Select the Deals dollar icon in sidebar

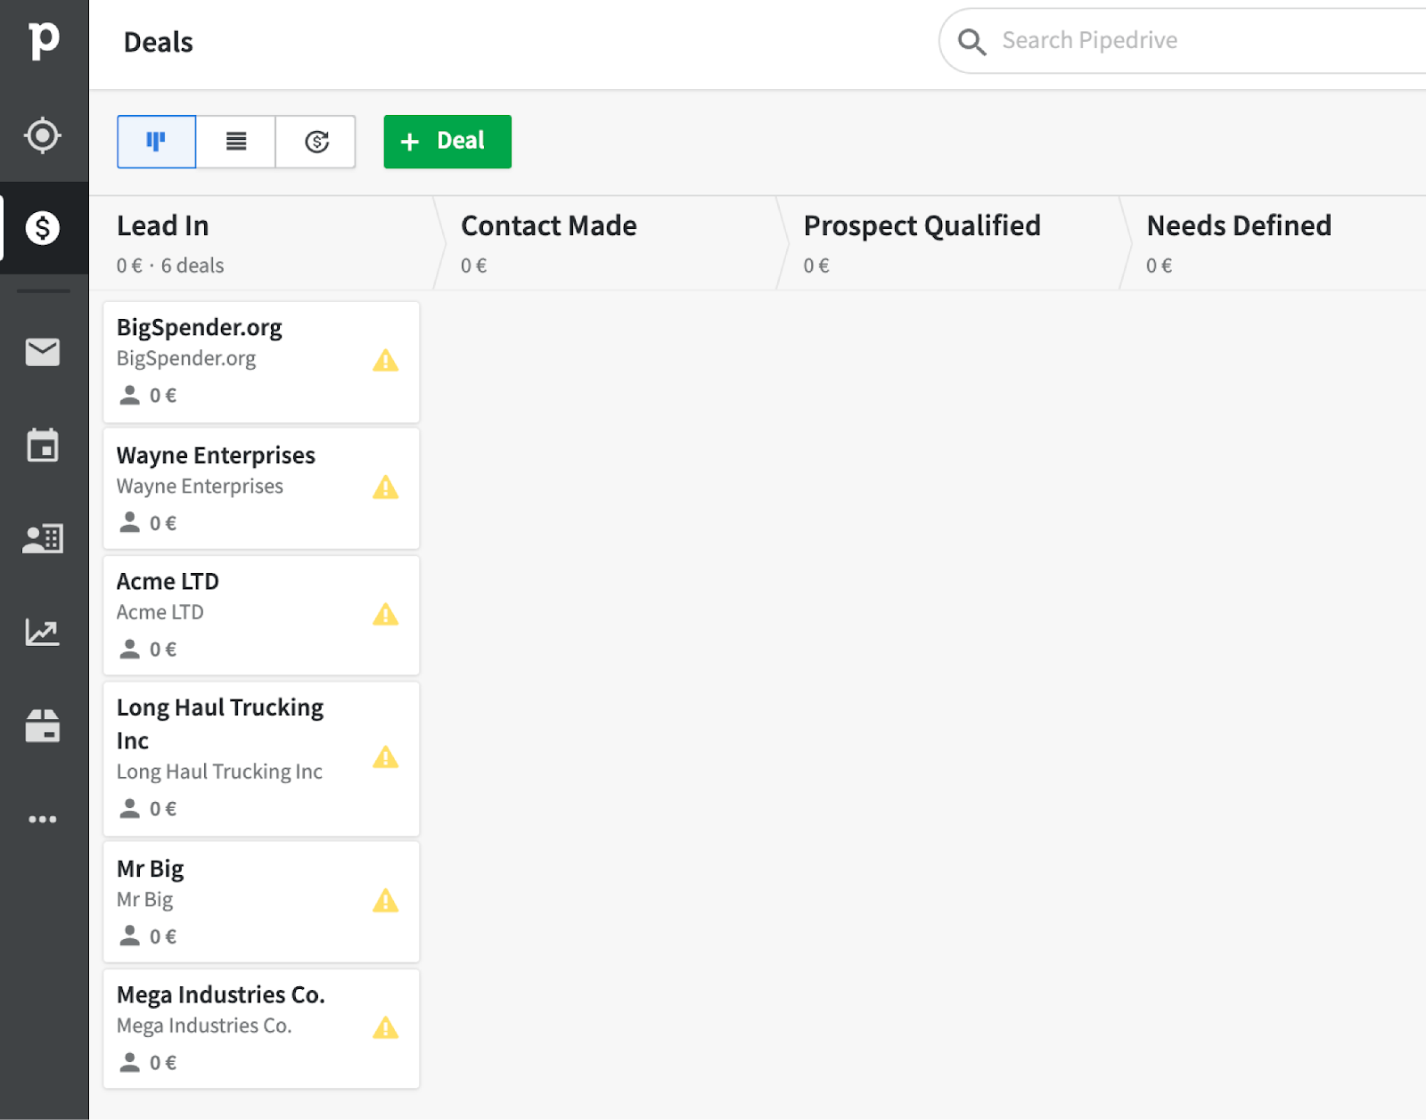click(43, 228)
